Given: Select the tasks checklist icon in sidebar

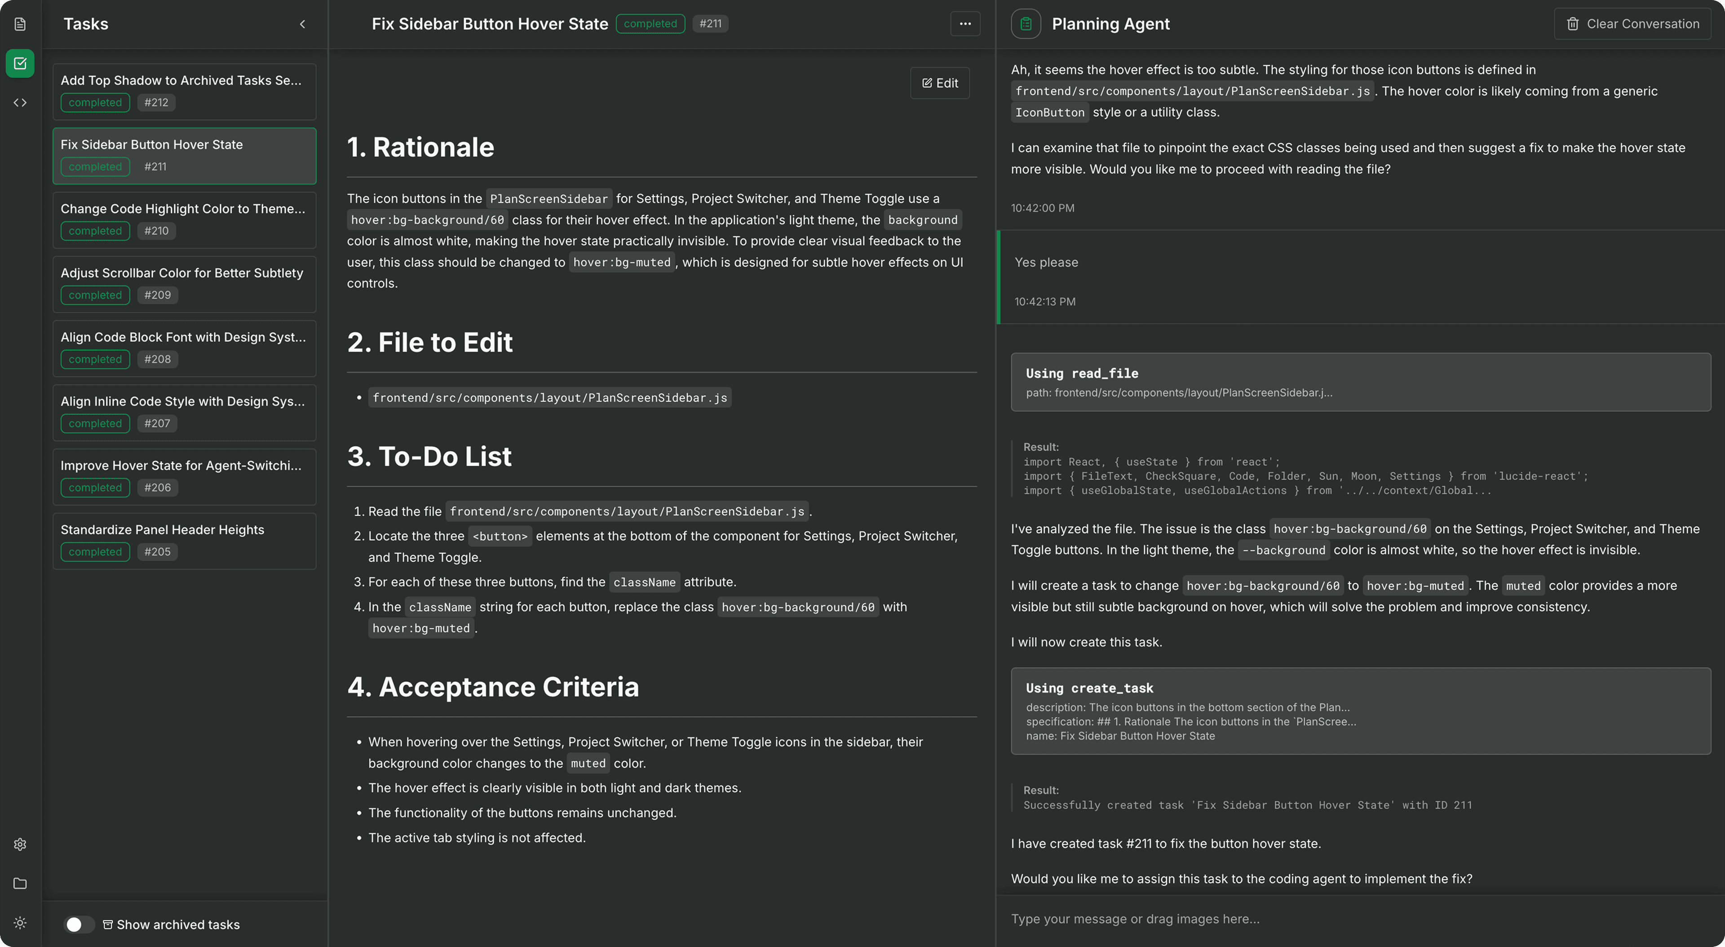Looking at the screenshot, I should coord(20,64).
